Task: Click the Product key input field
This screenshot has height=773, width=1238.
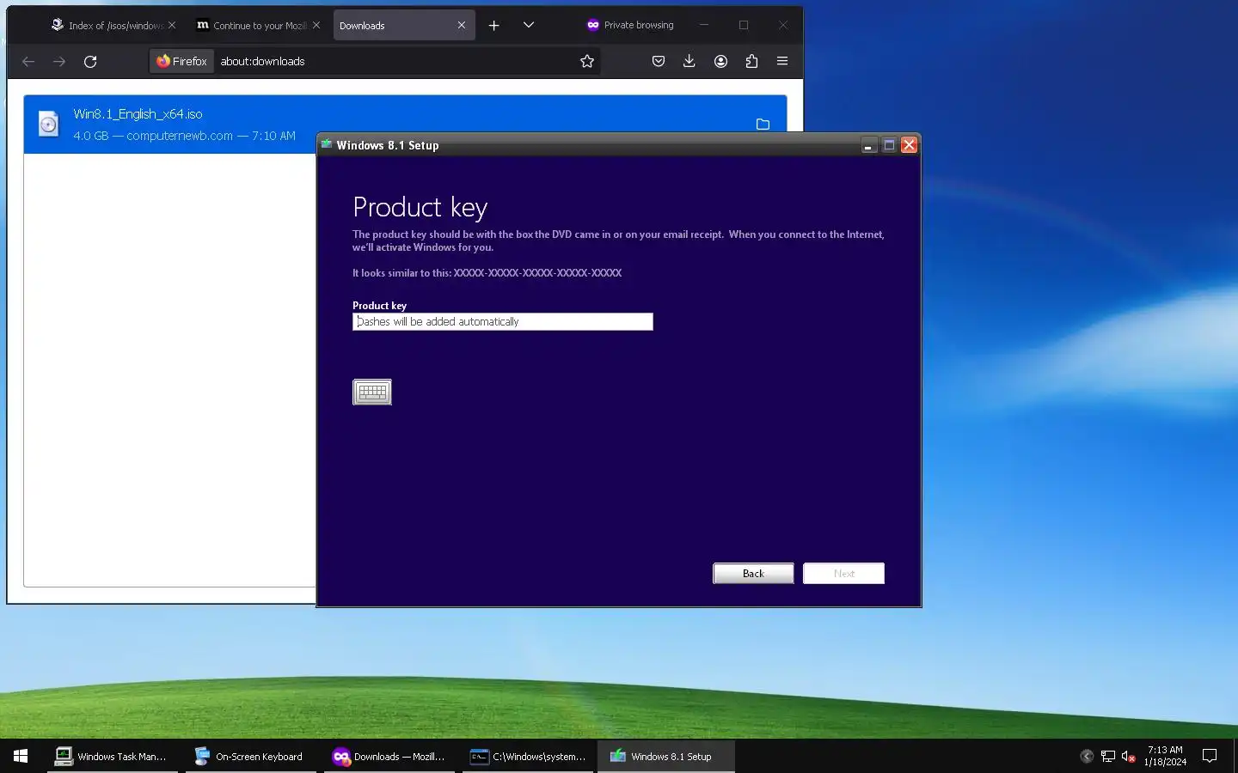Action: click(x=503, y=321)
